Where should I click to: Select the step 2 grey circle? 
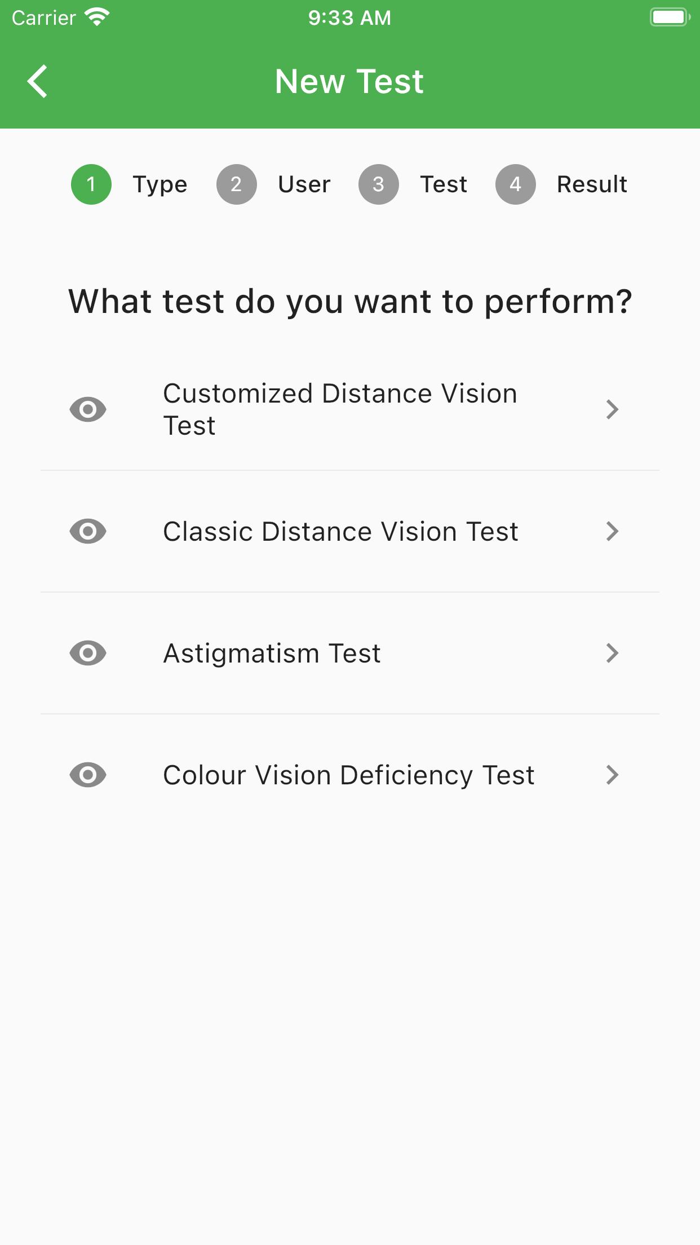tap(237, 184)
